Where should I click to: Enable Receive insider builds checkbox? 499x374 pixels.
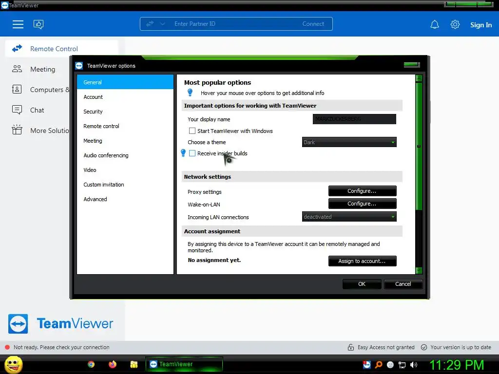[x=192, y=153]
